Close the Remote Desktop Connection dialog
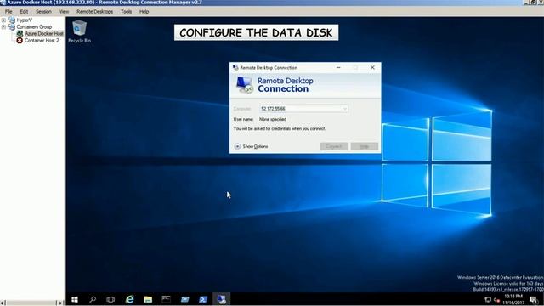Image resolution: width=544 pixels, height=306 pixels. point(372,68)
